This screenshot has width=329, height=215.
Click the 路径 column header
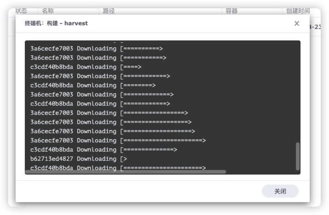(109, 11)
